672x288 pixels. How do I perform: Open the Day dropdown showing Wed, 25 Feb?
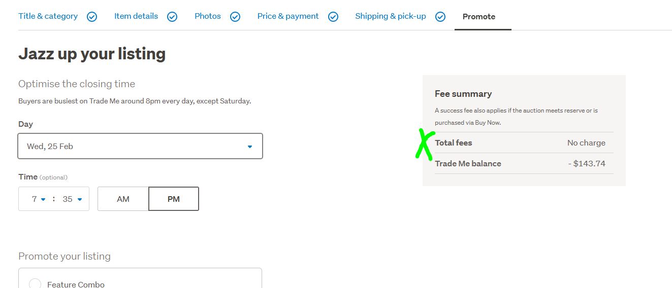point(140,146)
